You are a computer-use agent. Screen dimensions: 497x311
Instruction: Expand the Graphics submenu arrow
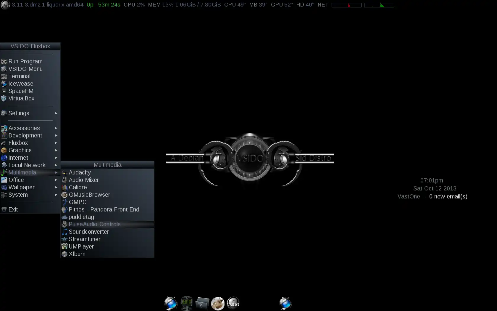(x=56, y=150)
